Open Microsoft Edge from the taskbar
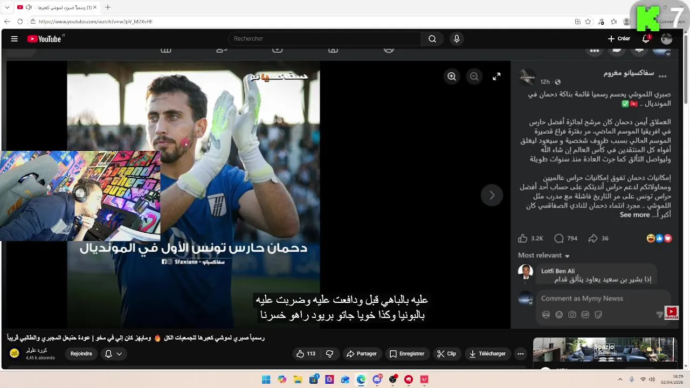This screenshot has width=690, height=388. [361, 379]
